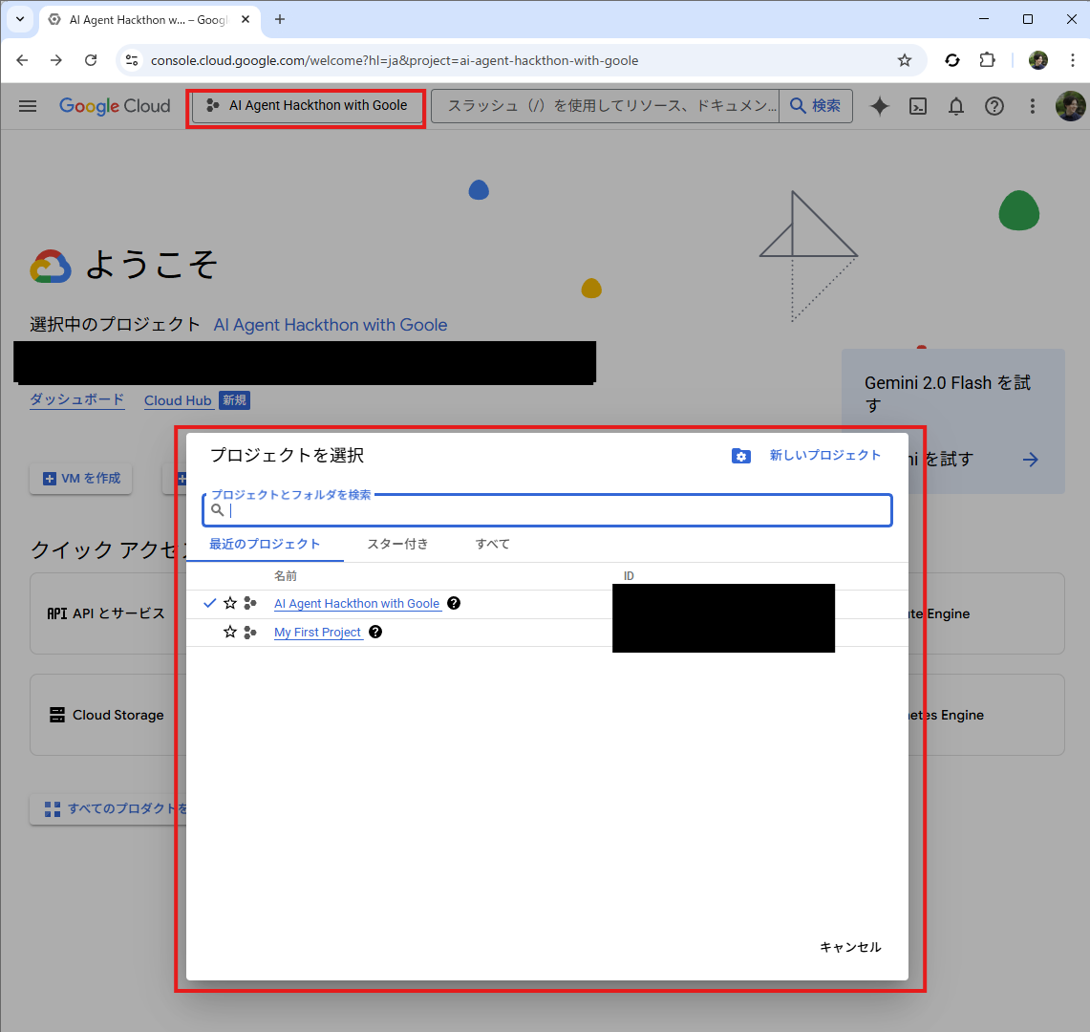Open the project selector in the top bar
Viewport: 1090px width, 1032px height.
[306, 106]
